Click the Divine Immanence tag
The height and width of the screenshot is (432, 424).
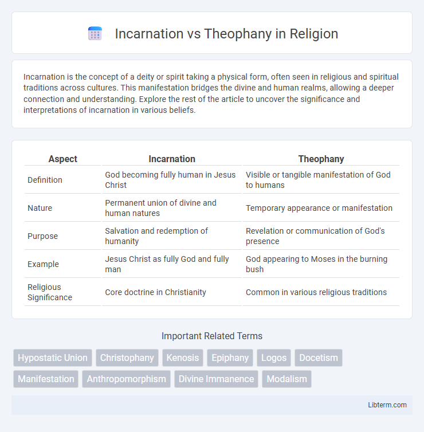point(216,379)
